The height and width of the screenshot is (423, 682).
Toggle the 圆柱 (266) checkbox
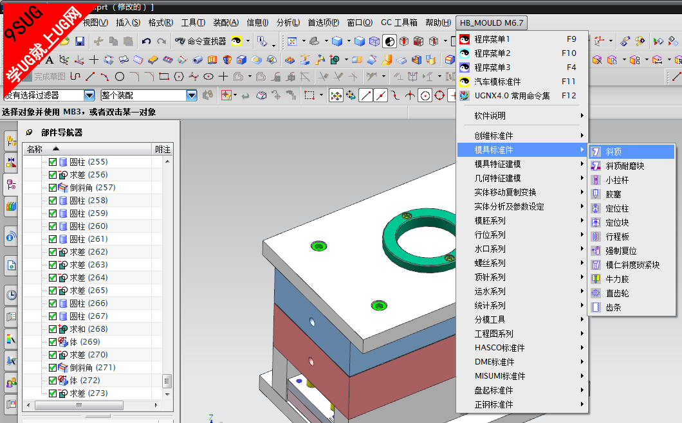click(53, 303)
